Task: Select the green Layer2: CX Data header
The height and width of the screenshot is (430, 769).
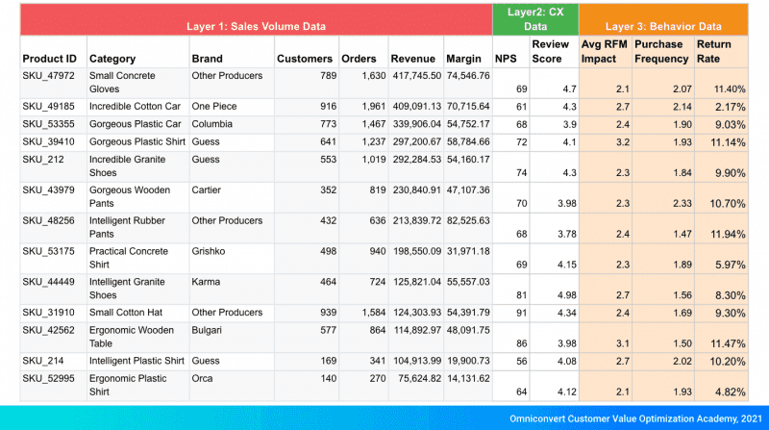Action: (x=533, y=19)
